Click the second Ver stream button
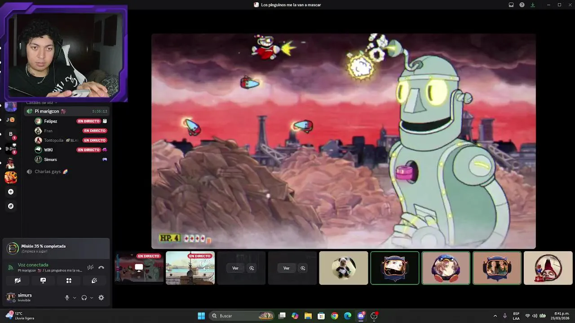The width and height of the screenshot is (575, 323). coord(286,268)
